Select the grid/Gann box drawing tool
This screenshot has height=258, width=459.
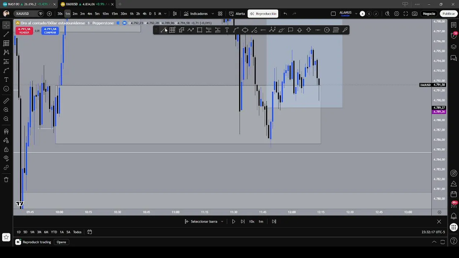(x=172, y=30)
